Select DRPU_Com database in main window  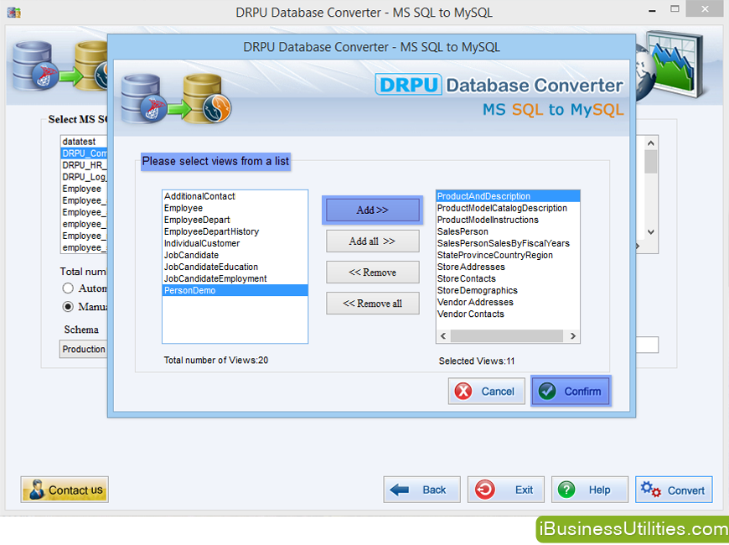[84, 153]
